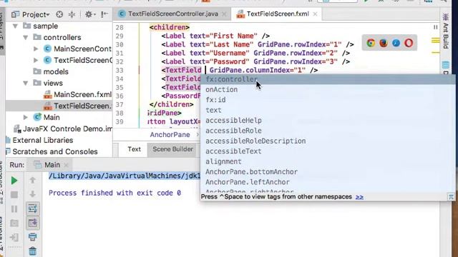Screen dimensions: 458x257
Task: Choose accessibleHelp completion item
Action: pyautogui.click(x=328, y=121)
